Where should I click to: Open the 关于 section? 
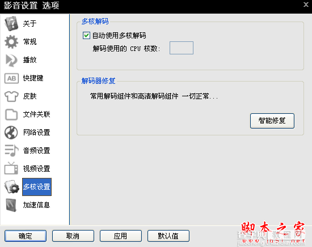point(29,24)
